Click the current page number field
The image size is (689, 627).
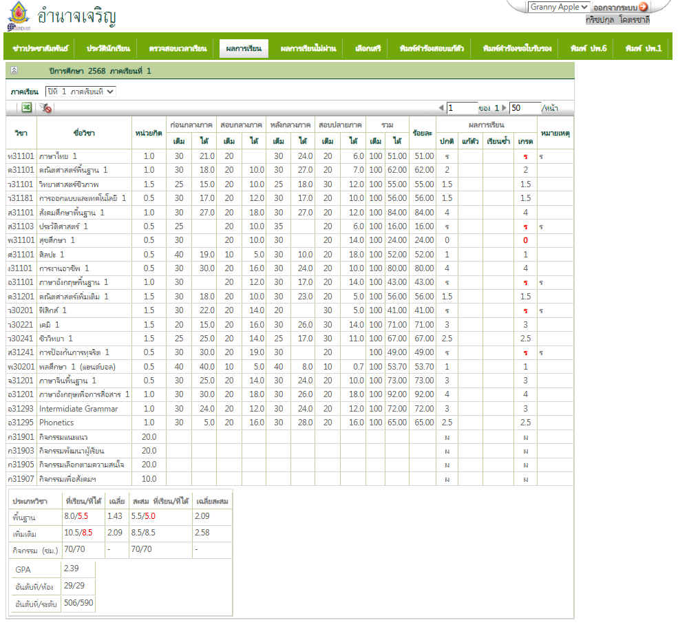(461, 108)
